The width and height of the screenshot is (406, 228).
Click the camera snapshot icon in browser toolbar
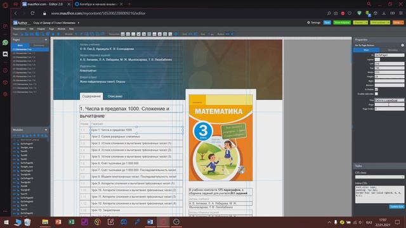click(x=336, y=13)
